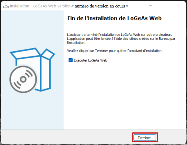Click the "Installation - LoGeAs Web version" window title
The width and height of the screenshot is (187, 145).
40,6
